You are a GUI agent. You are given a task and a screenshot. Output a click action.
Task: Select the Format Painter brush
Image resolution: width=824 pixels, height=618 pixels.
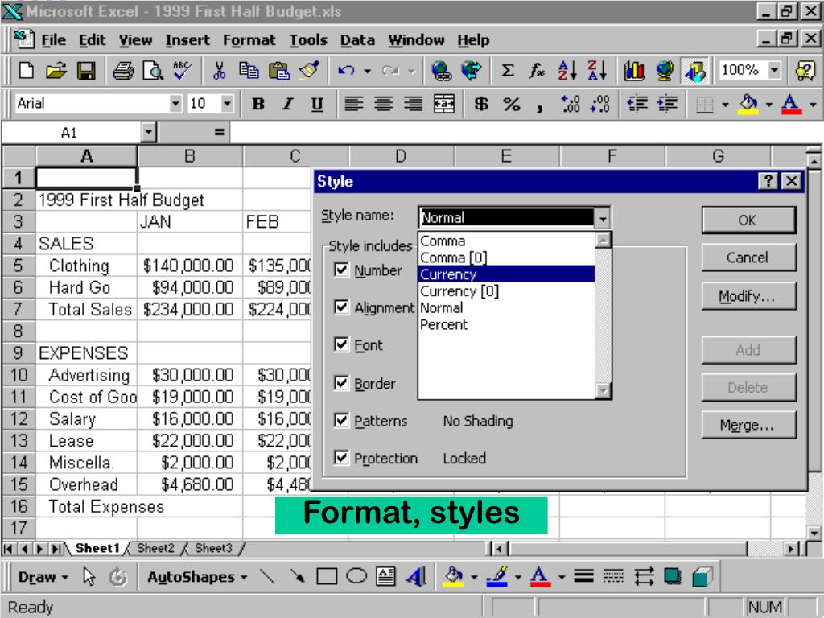309,71
